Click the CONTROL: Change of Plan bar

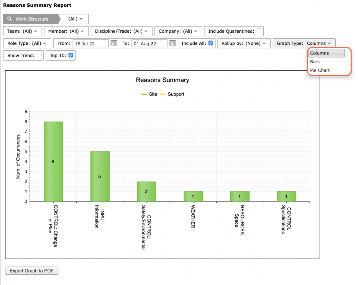[x=54, y=161]
